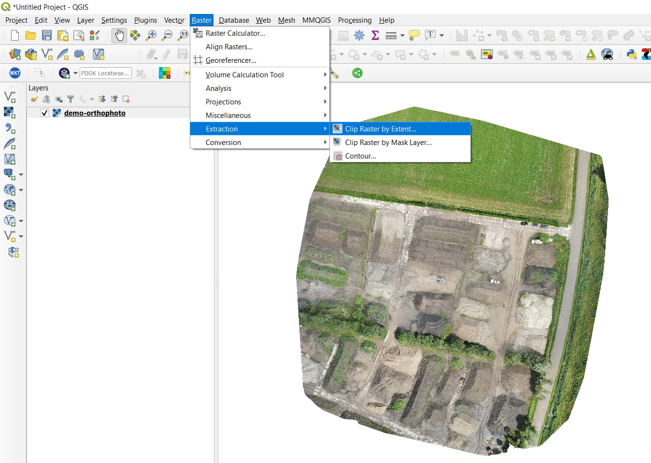Open the Georeferencer menu entry
651x463 pixels.
(230, 60)
